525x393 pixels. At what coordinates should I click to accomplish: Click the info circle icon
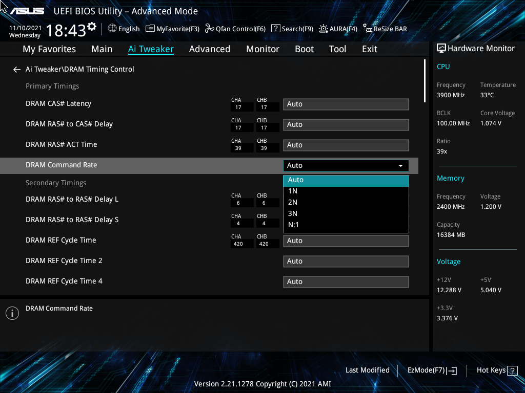tap(12, 313)
